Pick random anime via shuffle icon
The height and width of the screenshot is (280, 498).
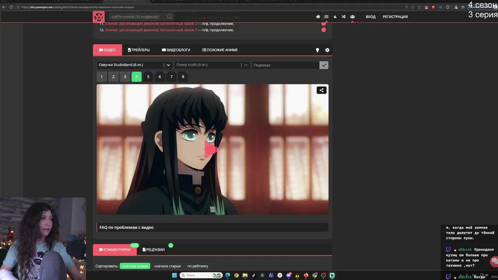(344, 17)
